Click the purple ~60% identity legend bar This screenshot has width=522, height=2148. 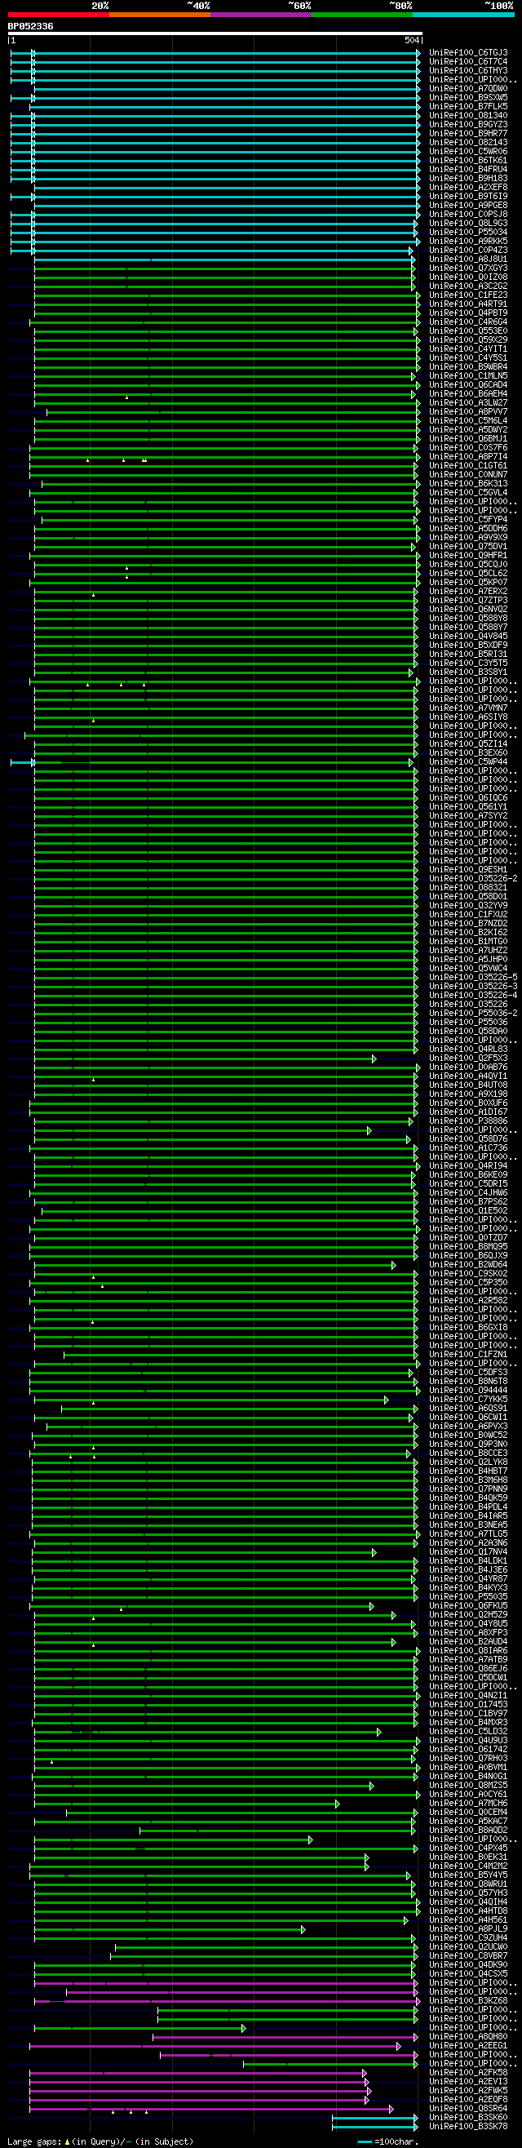click(261, 14)
